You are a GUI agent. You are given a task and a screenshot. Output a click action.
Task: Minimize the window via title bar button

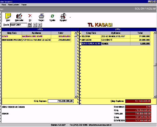(149, 2)
